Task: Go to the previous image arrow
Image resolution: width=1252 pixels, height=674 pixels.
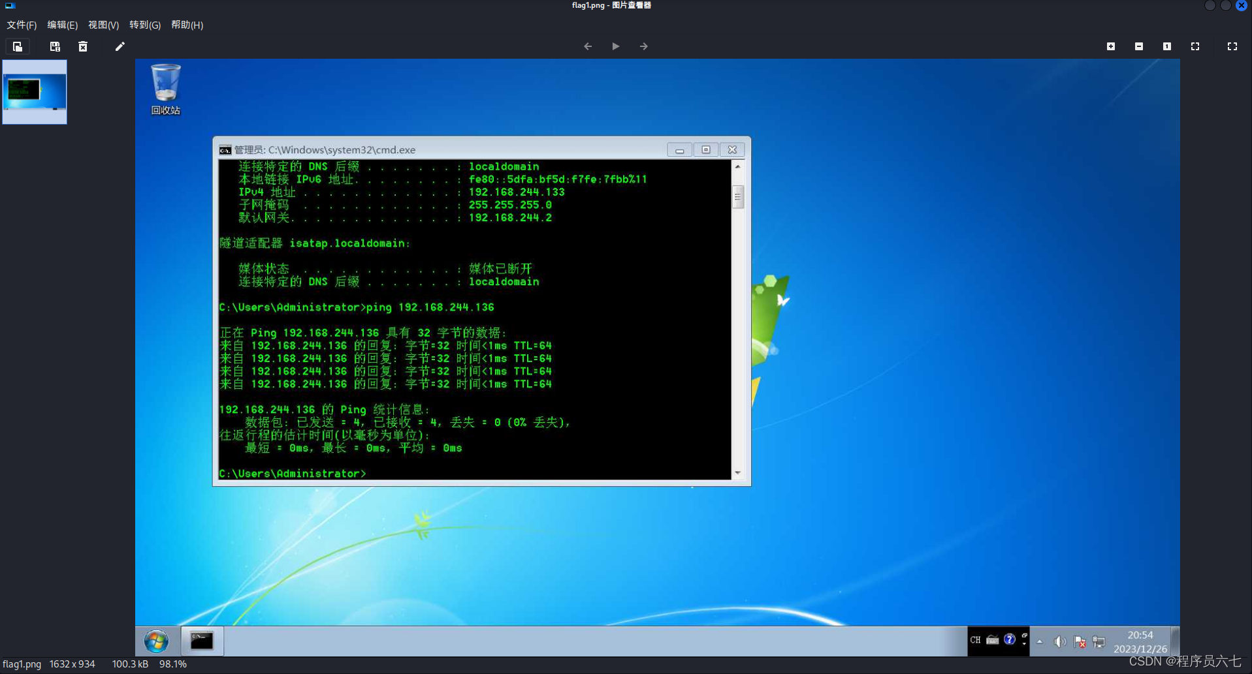Action: (x=588, y=46)
